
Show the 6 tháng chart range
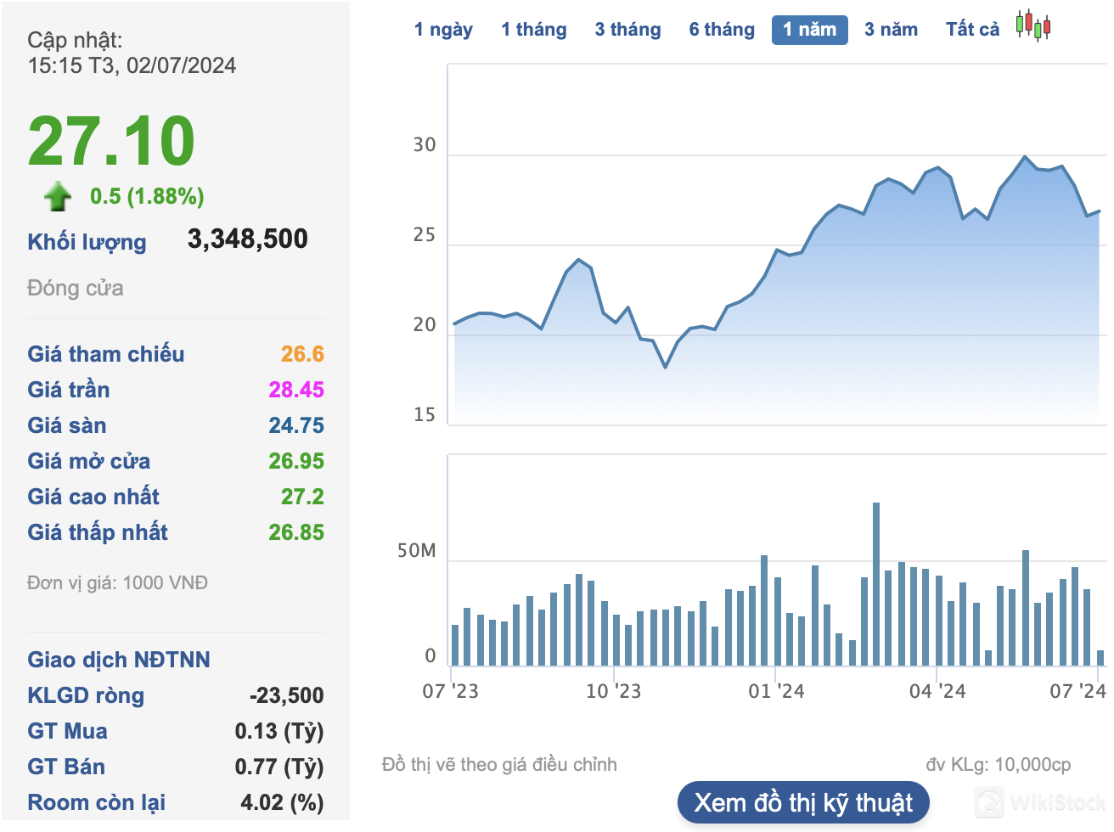click(722, 30)
